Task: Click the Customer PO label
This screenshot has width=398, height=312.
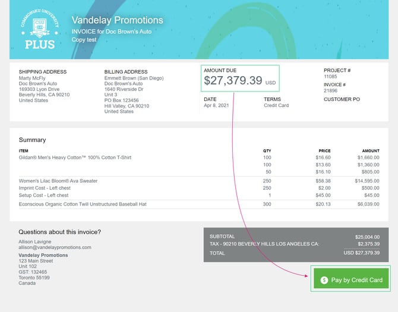Action: 342,99
